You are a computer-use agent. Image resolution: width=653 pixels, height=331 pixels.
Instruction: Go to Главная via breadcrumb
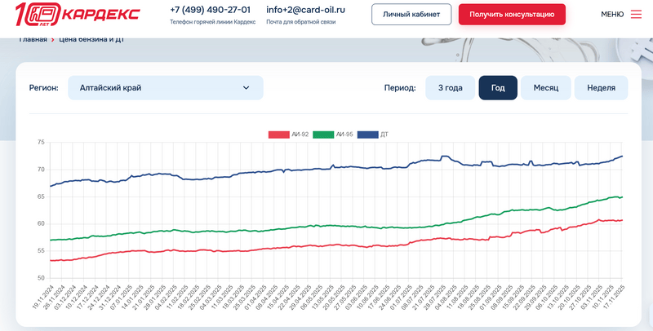pyautogui.click(x=33, y=40)
